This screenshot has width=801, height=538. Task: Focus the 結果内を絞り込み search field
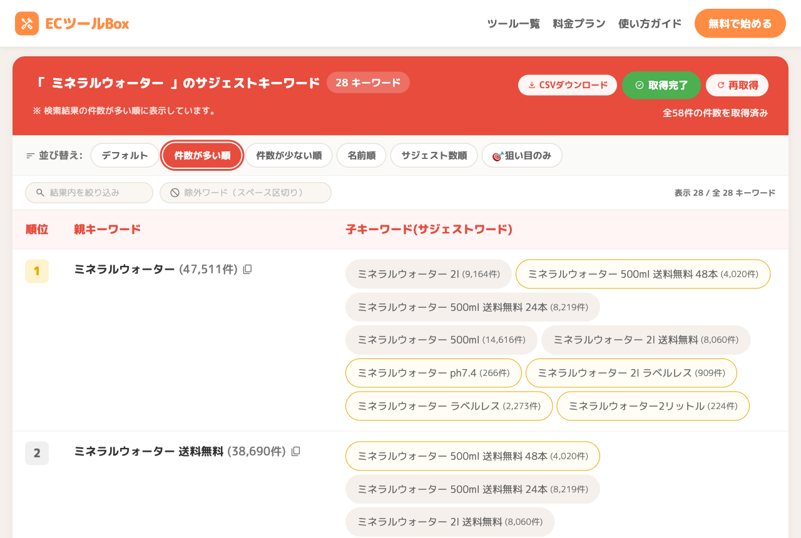[x=89, y=193]
